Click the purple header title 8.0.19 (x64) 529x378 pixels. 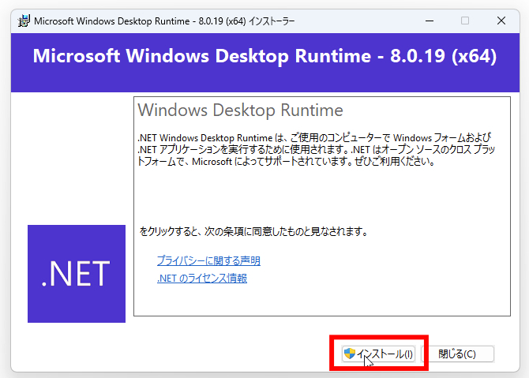click(x=264, y=56)
